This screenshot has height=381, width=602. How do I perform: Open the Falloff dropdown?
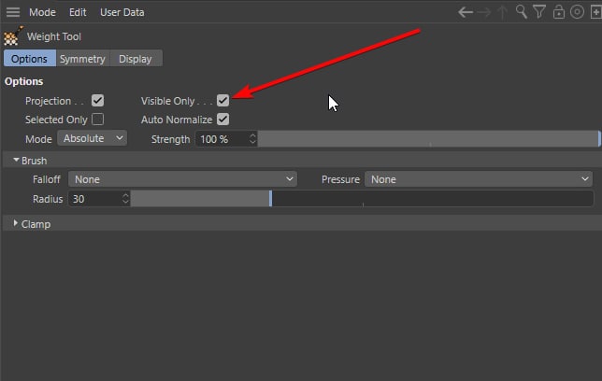click(x=182, y=179)
